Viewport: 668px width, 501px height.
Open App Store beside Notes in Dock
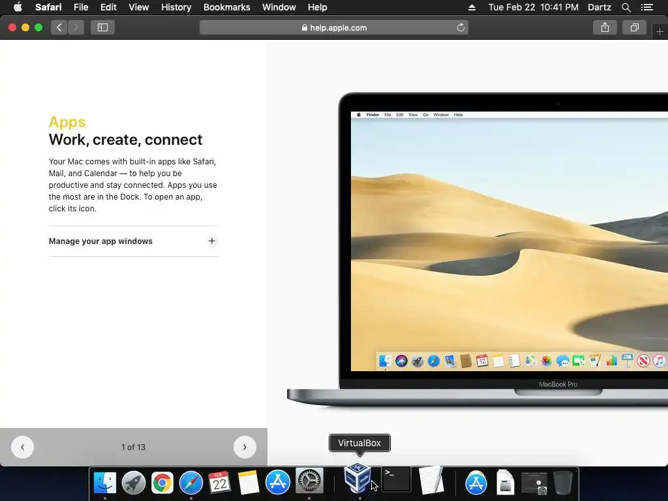pos(278,482)
